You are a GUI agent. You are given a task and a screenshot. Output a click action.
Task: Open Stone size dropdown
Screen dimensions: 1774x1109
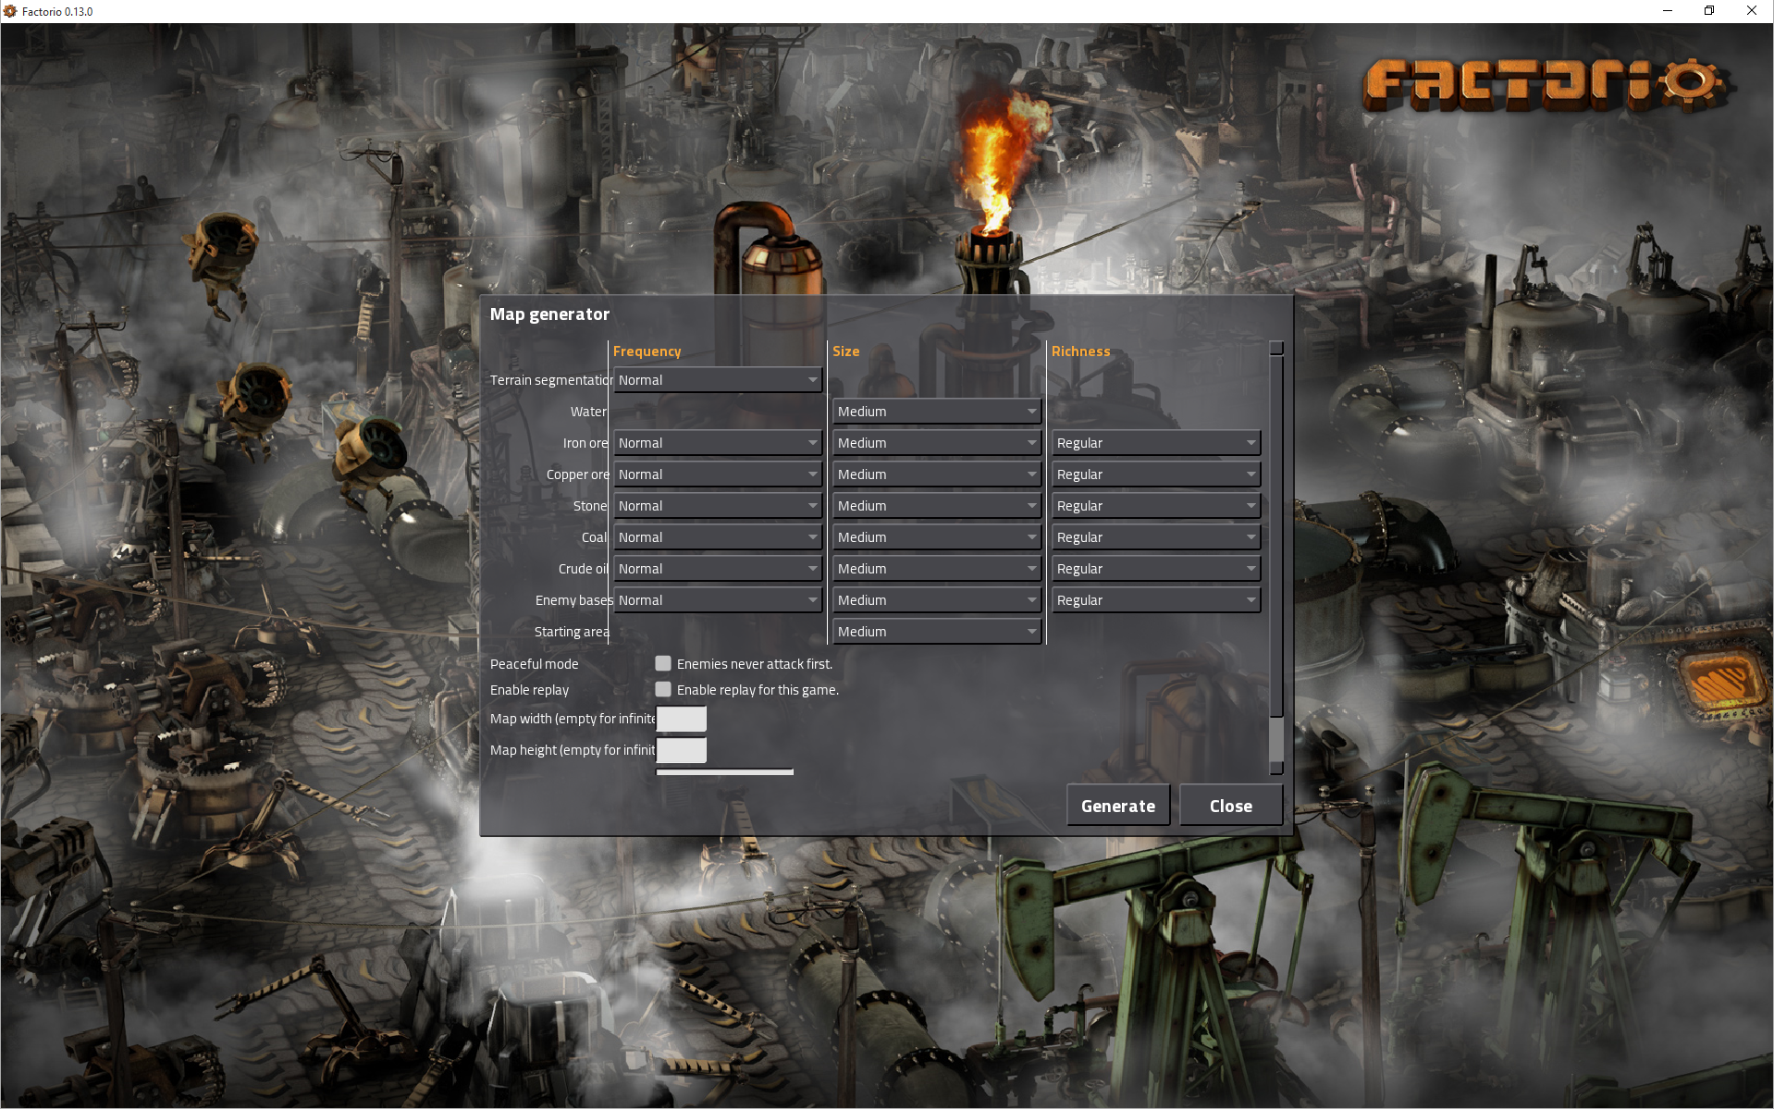(x=937, y=506)
